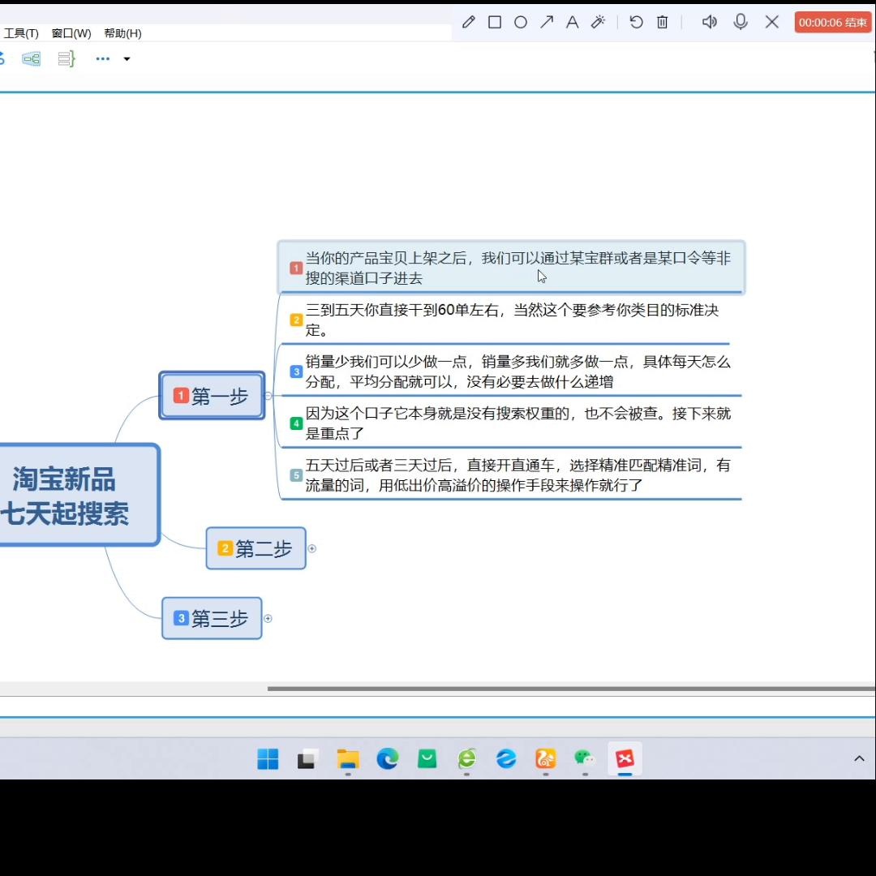This screenshot has height=876, width=876.
Task: Collapse the 第一步 branch
Action: click(268, 396)
